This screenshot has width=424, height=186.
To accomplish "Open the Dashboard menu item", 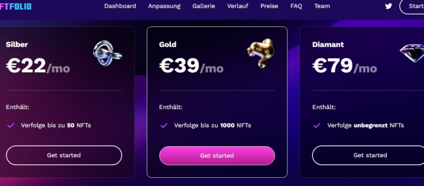I will pyautogui.click(x=120, y=6).
